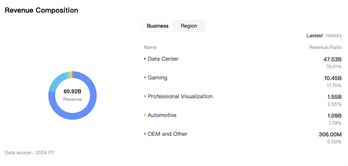The width and height of the screenshot is (348, 166).
Task: Click the blue Data Center legend dot
Action: coord(145,59)
